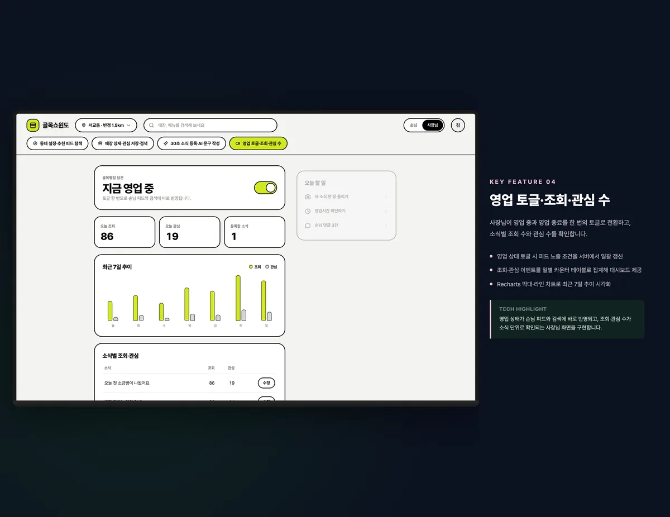Click the 소식별 조회·관심 table heading
The image size is (670, 517).
click(x=121, y=356)
